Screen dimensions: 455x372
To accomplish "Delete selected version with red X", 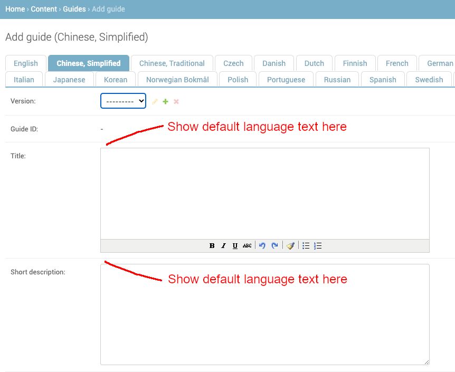I will [x=176, y=101].
